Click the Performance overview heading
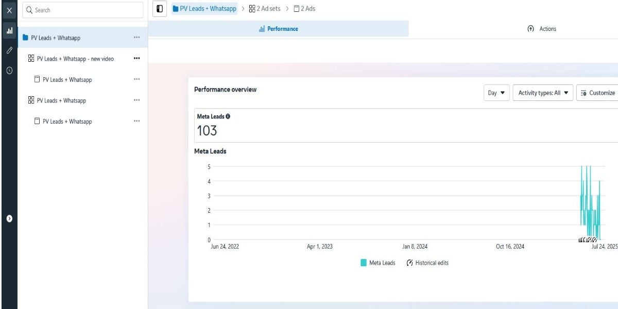Screen dimensions: 618x309 (225, 90)
